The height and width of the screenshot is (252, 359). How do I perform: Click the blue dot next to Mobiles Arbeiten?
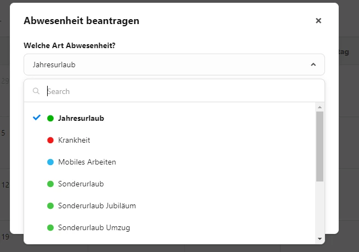click(50, 162)
